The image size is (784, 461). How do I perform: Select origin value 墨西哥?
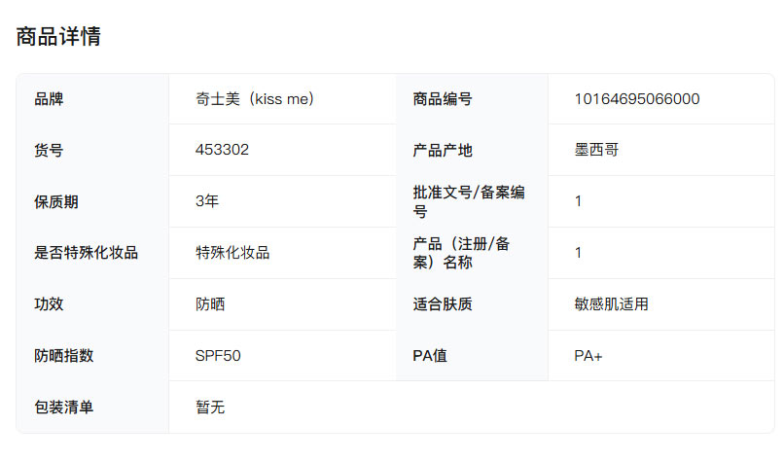596,151
